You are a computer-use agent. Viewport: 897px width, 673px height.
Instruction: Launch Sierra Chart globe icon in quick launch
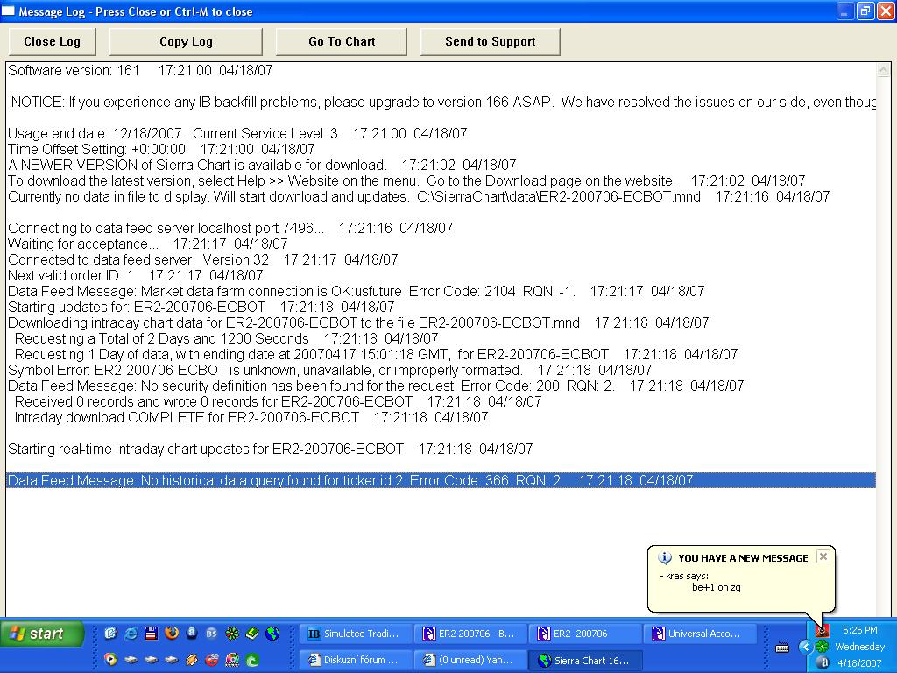click(x=273, y=634)
